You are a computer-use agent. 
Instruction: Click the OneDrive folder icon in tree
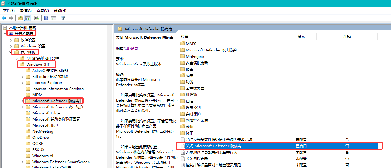click(28, 137)
